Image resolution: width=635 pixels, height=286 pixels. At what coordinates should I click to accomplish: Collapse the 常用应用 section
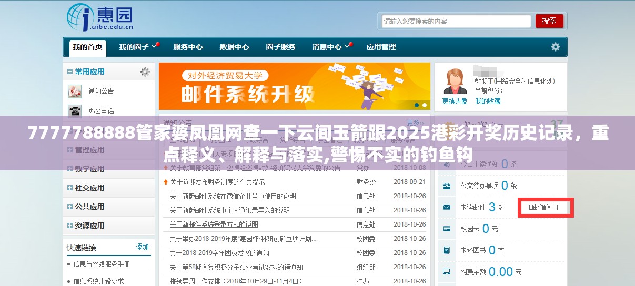click(70, 71)
